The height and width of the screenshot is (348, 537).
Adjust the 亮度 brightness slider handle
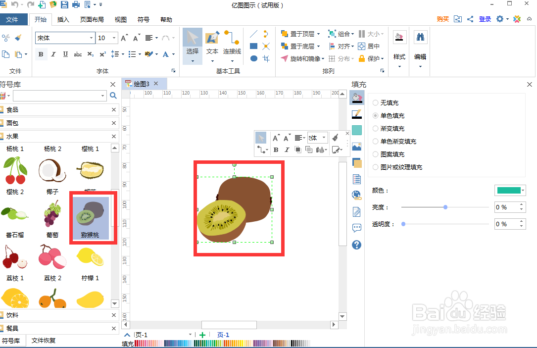445,207
